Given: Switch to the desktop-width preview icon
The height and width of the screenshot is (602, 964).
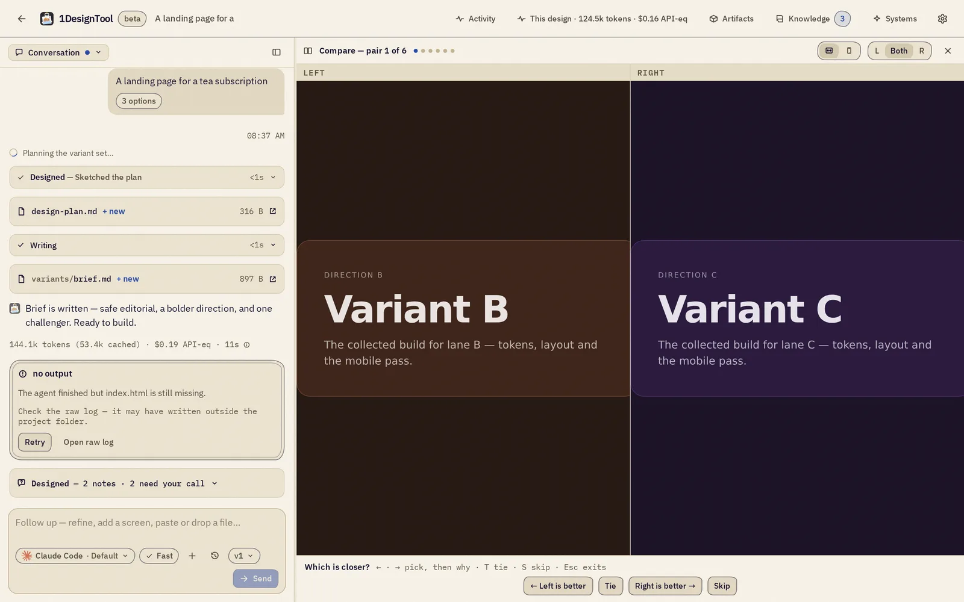Looking at the screenshot, I should tap(829, 51).
